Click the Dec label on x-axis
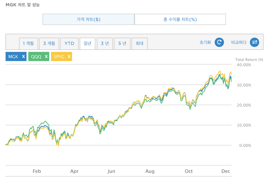266x177 pixels. pyautogui.click(x=226, y=171)
